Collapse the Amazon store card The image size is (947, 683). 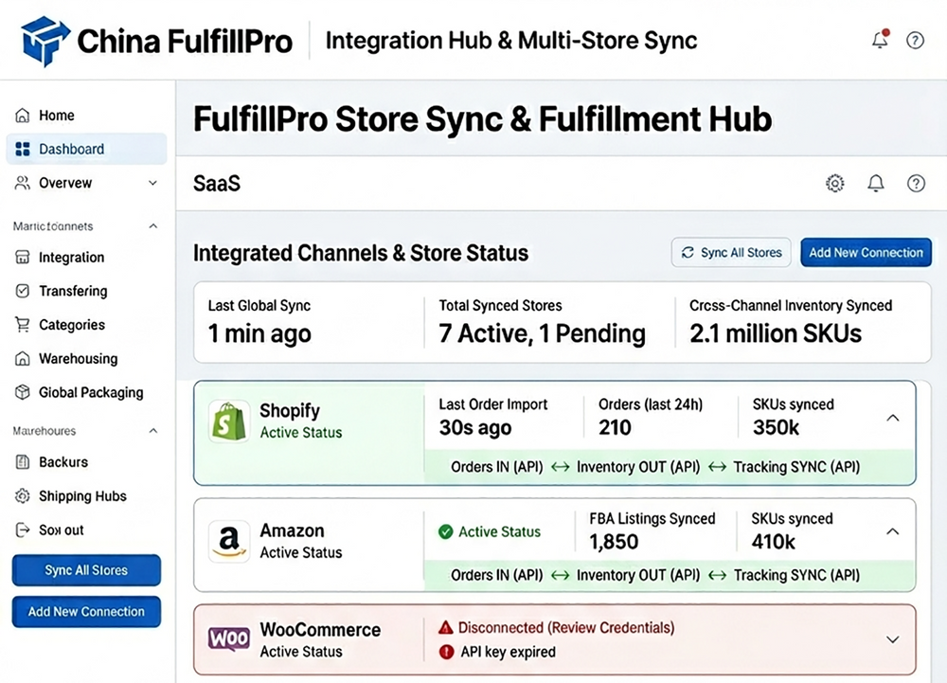point(893,531)
